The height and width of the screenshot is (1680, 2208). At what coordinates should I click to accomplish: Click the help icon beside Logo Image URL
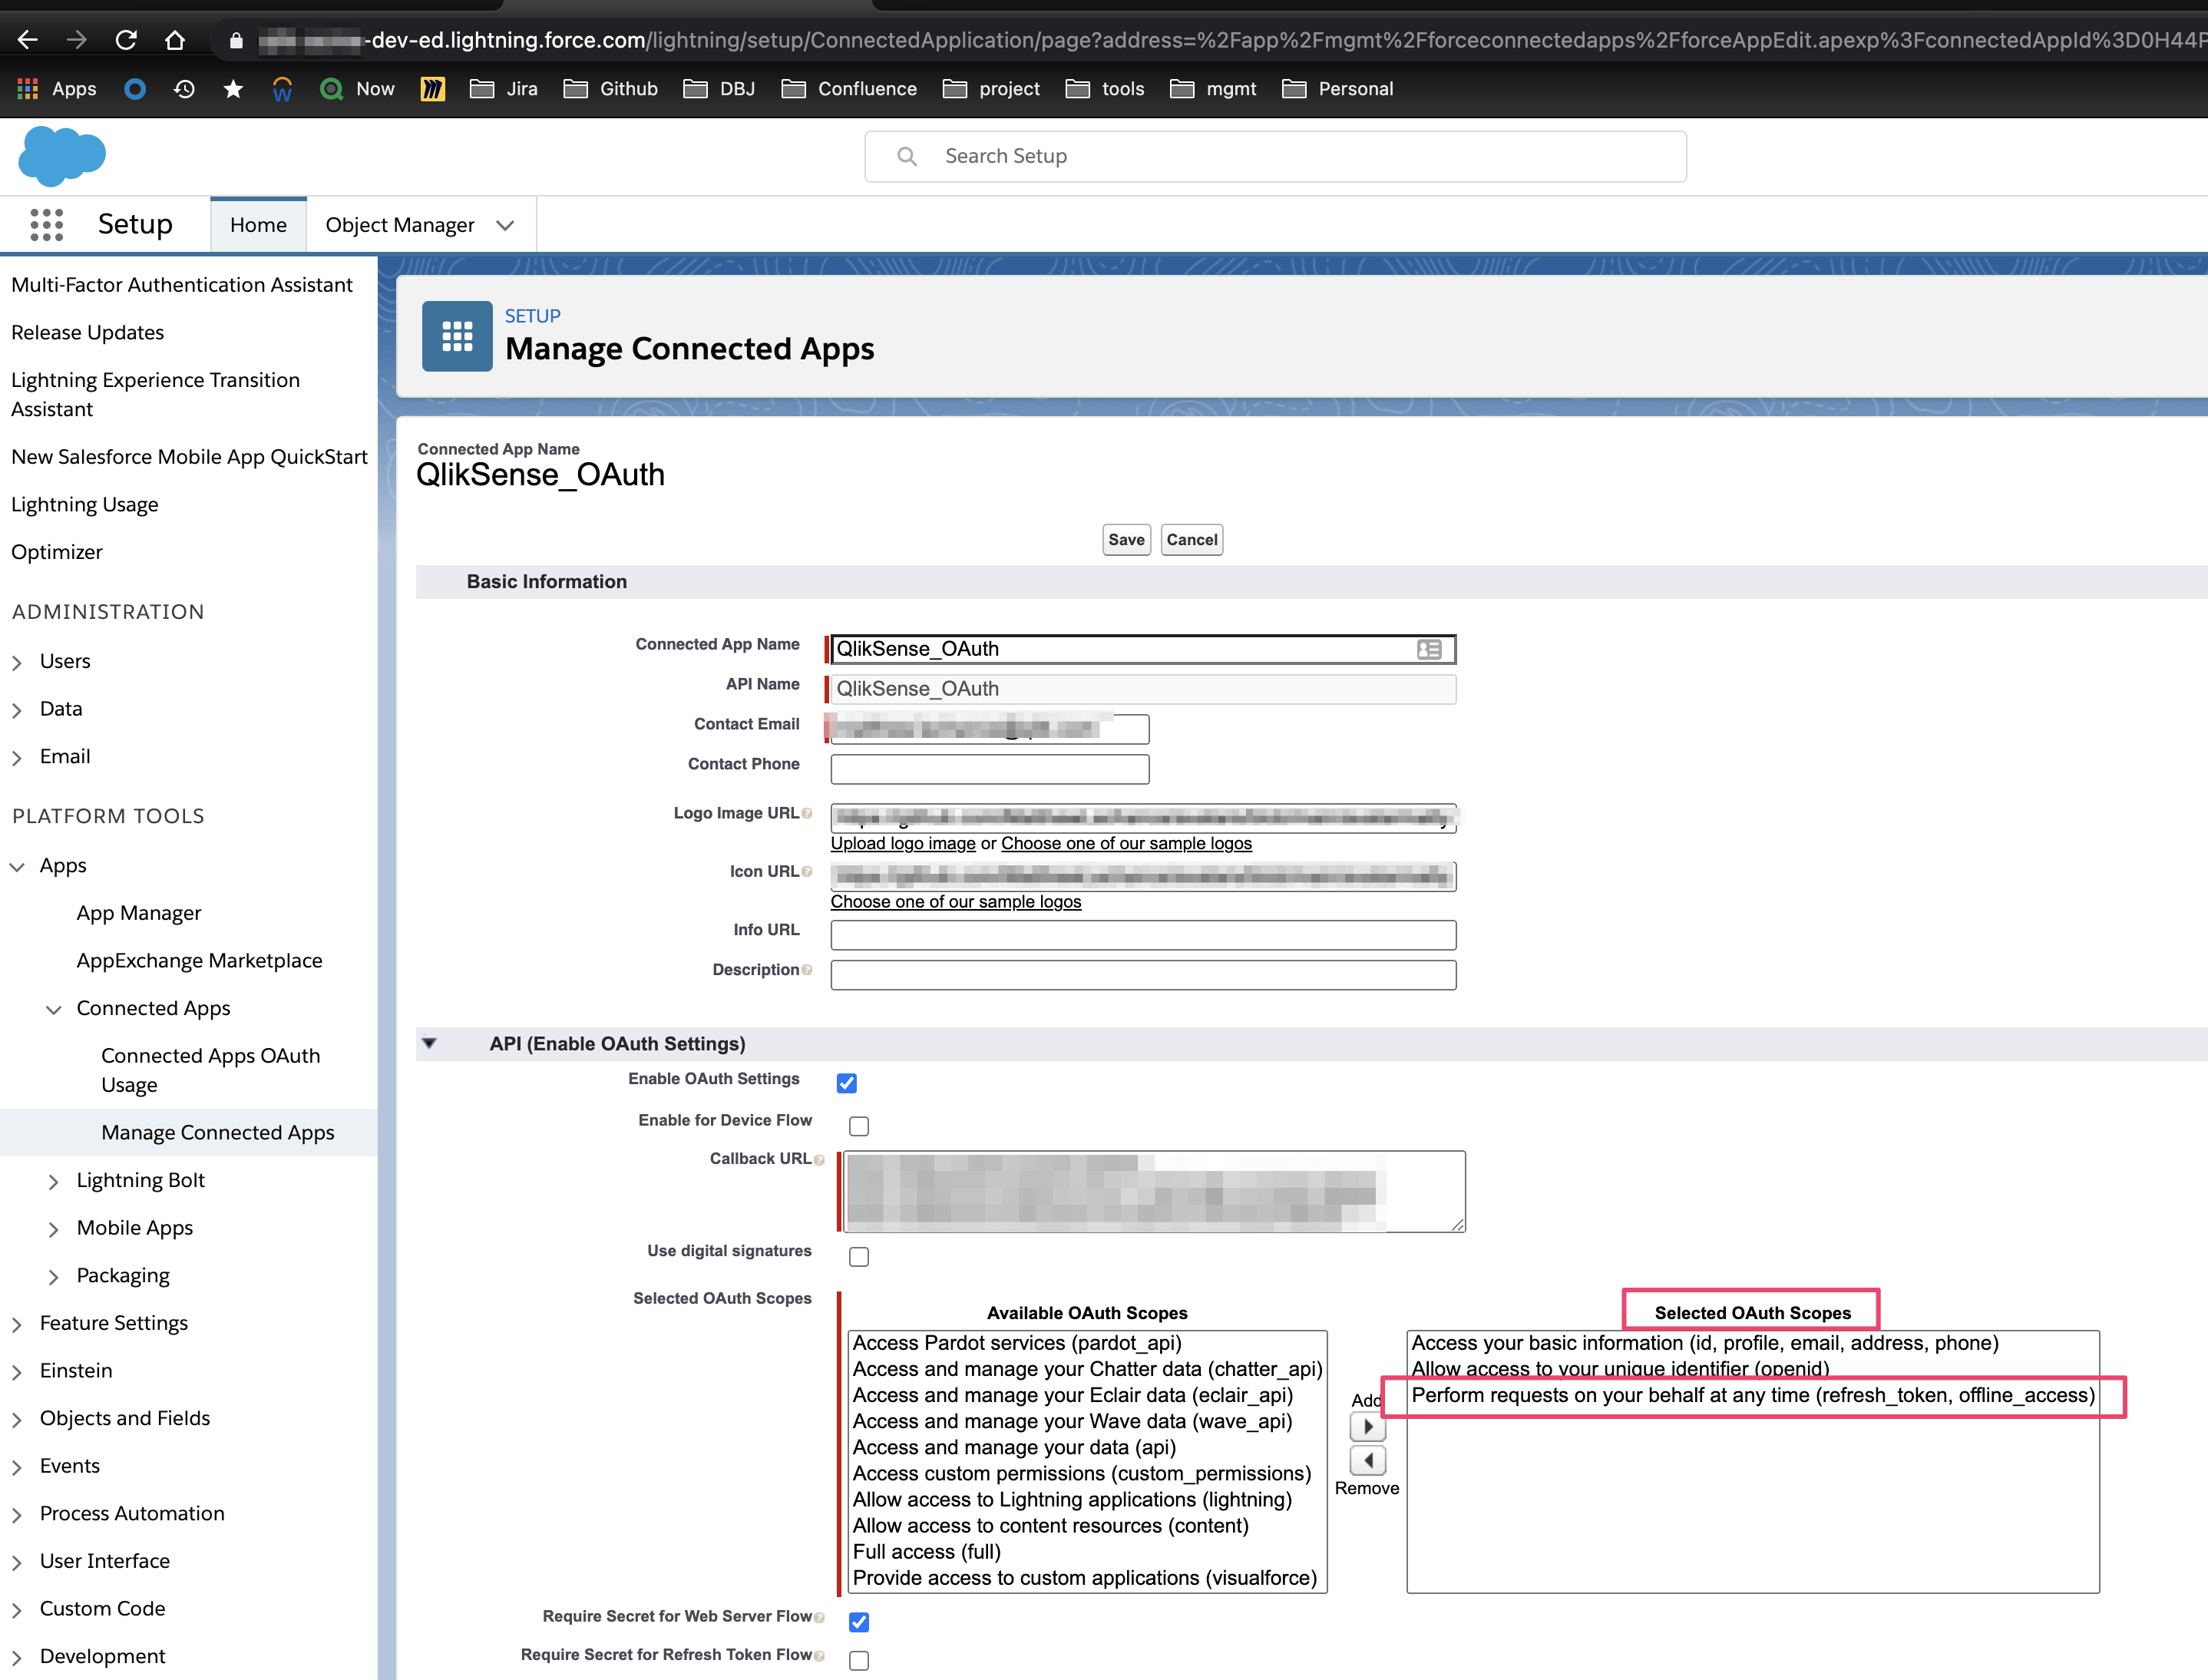(806, 812)
